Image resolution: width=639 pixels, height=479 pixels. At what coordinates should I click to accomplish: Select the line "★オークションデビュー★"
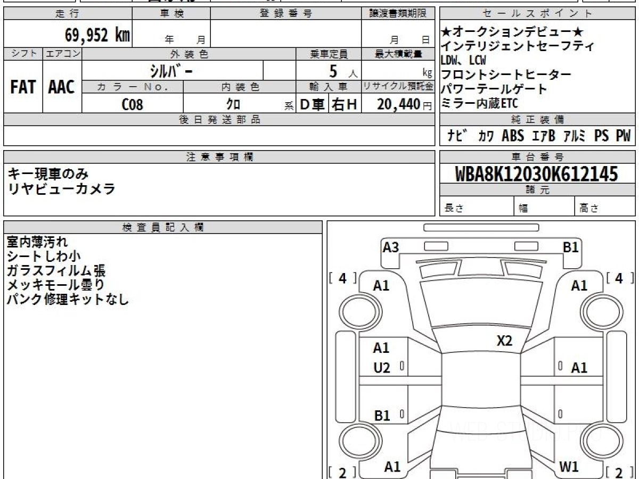pyautogui.click(x=512, y=32)
